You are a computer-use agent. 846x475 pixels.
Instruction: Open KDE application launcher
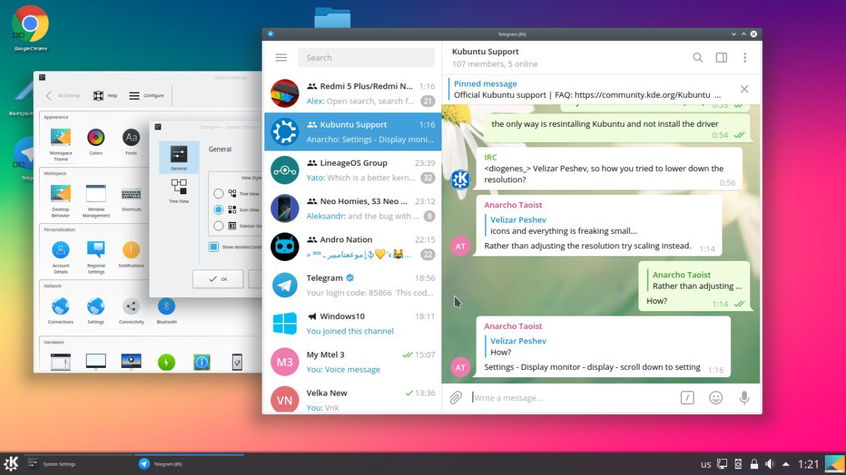11,464
